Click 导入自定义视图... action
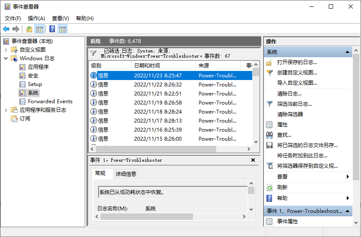 click(297, 83)
